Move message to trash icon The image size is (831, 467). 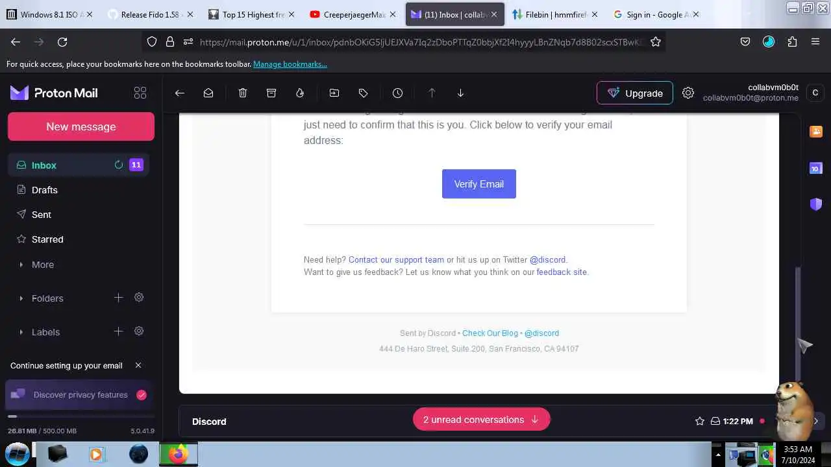(x=243, y=93)
